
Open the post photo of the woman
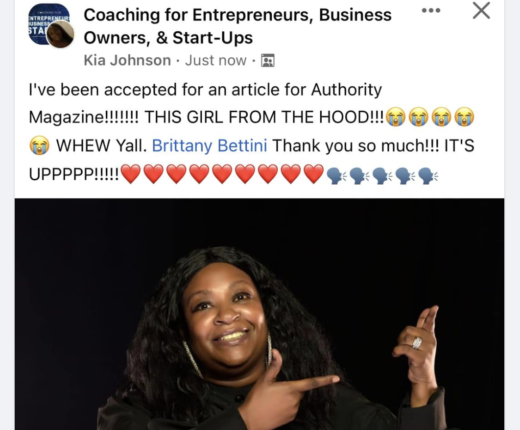(260, 314)
